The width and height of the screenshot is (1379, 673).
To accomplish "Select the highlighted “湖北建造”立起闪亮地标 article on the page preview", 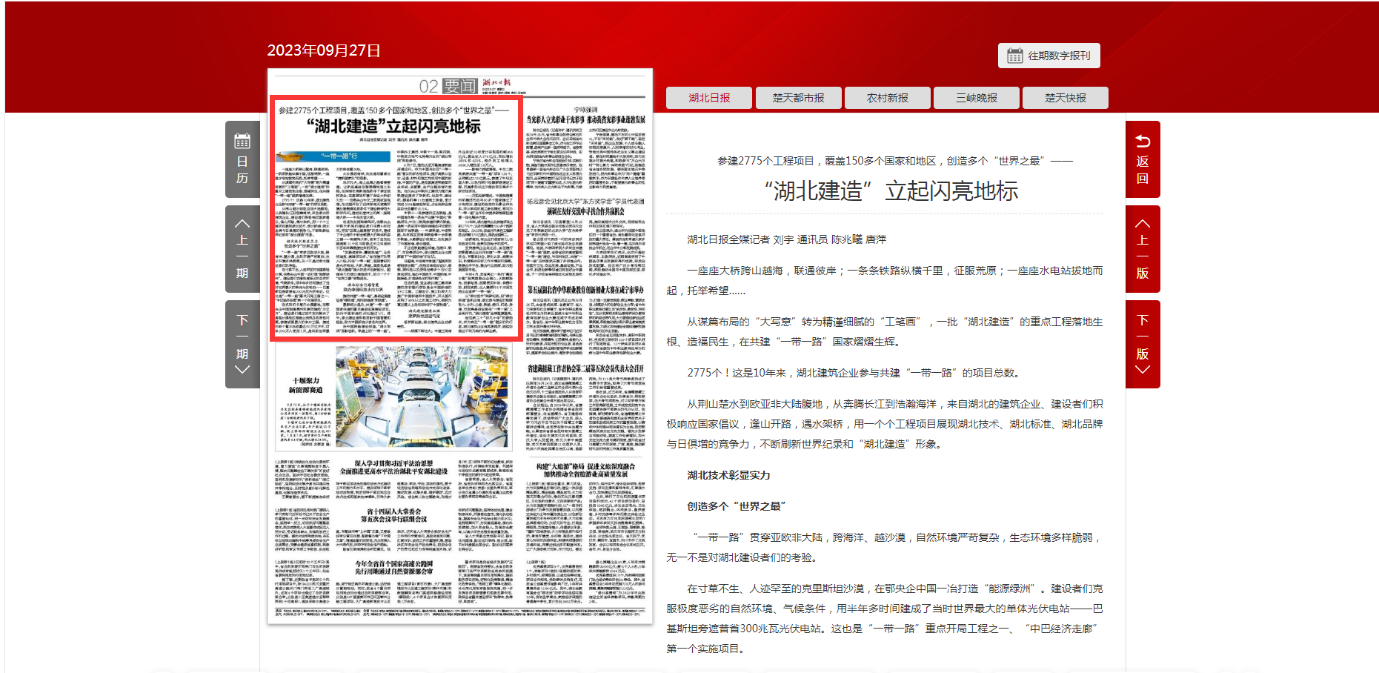I will pos(396,219).
